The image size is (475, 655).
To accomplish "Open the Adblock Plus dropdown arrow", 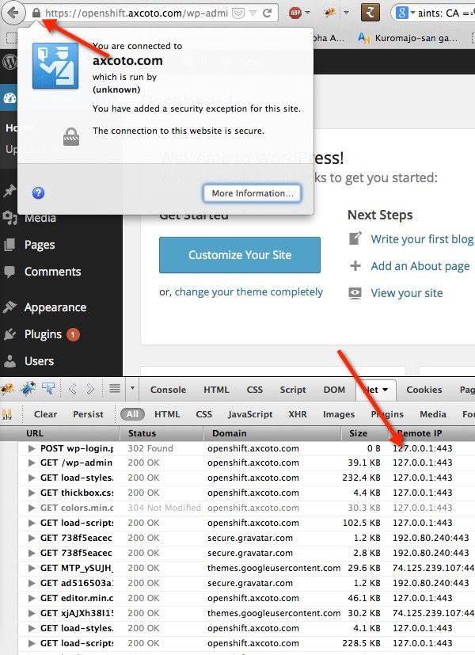I will (x=308, y=13).
